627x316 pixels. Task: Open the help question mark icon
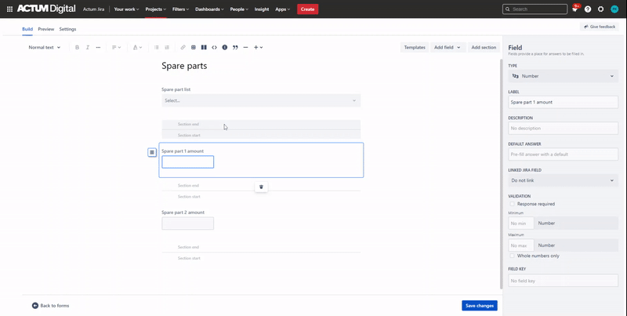coord(588,9)
